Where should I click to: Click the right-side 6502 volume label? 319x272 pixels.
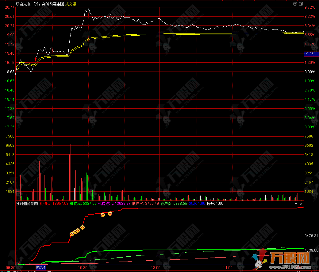[309, 146]
